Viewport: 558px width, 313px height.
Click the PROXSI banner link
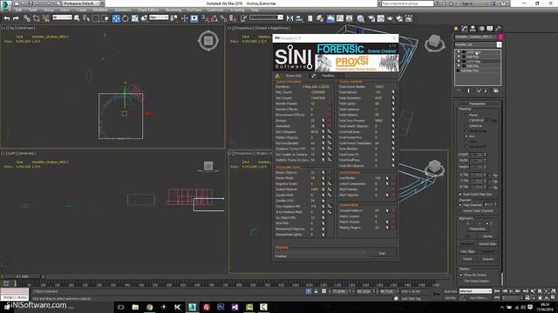pyautogui.click(x=357, y=63)
